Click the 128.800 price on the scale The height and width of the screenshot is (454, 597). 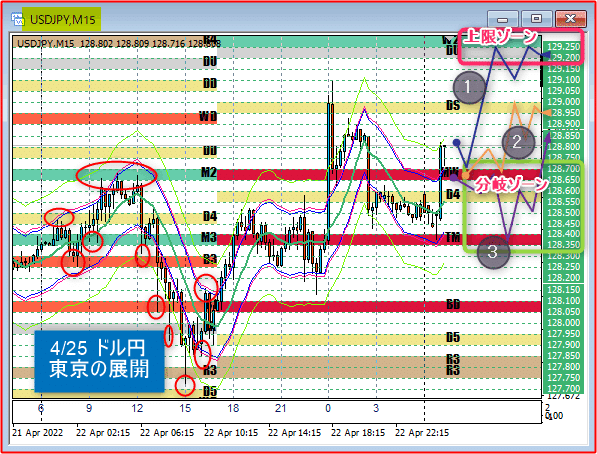[564, 146]
